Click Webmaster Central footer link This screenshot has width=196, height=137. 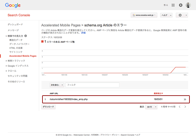point(81,135)
